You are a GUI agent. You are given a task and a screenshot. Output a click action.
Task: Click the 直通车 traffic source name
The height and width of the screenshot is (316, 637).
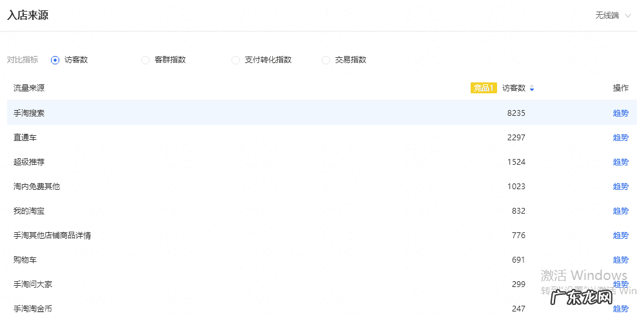point(24,138)
